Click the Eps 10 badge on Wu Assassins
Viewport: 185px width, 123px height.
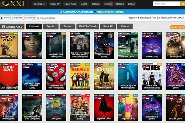pos(111,35)
